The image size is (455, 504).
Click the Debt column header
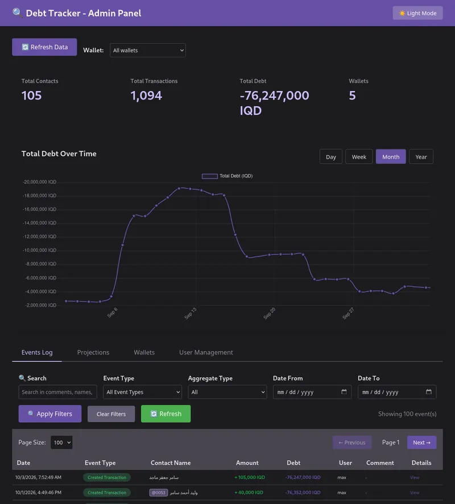pos(293,463)
